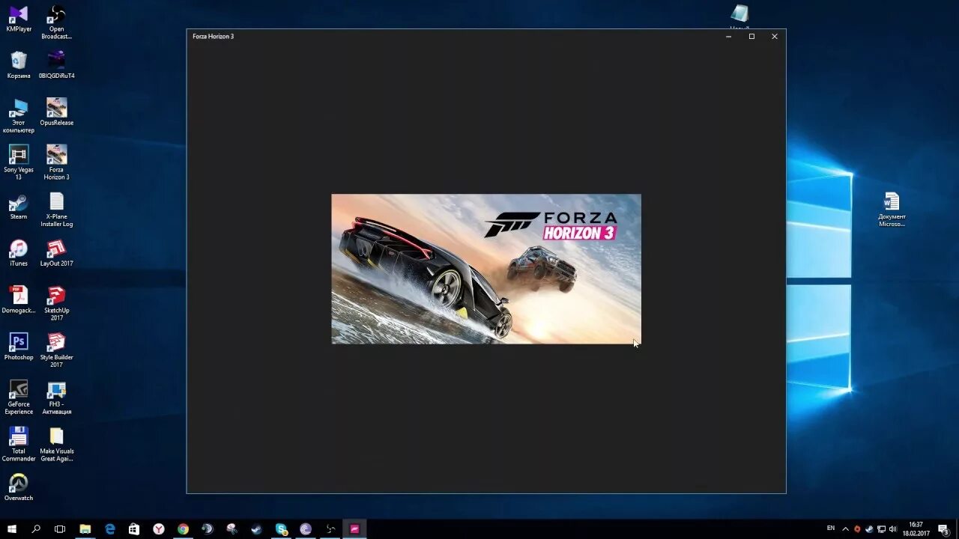Switch to OBS in the taskbar
959x539 pixels.
coord(330,529)
